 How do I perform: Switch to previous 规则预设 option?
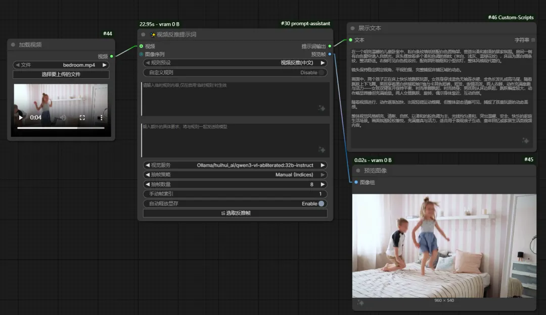click(x=148, y=63)
